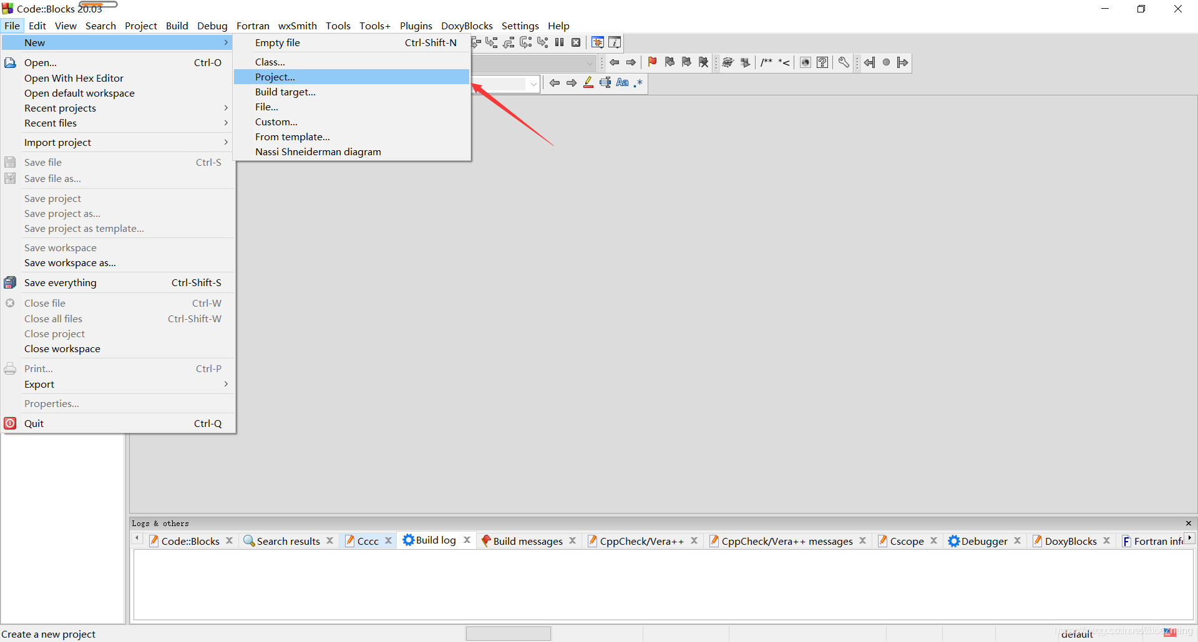Choose From template... in New submenu
This screenshot has width=1198, height=642.
pos(352,137)
